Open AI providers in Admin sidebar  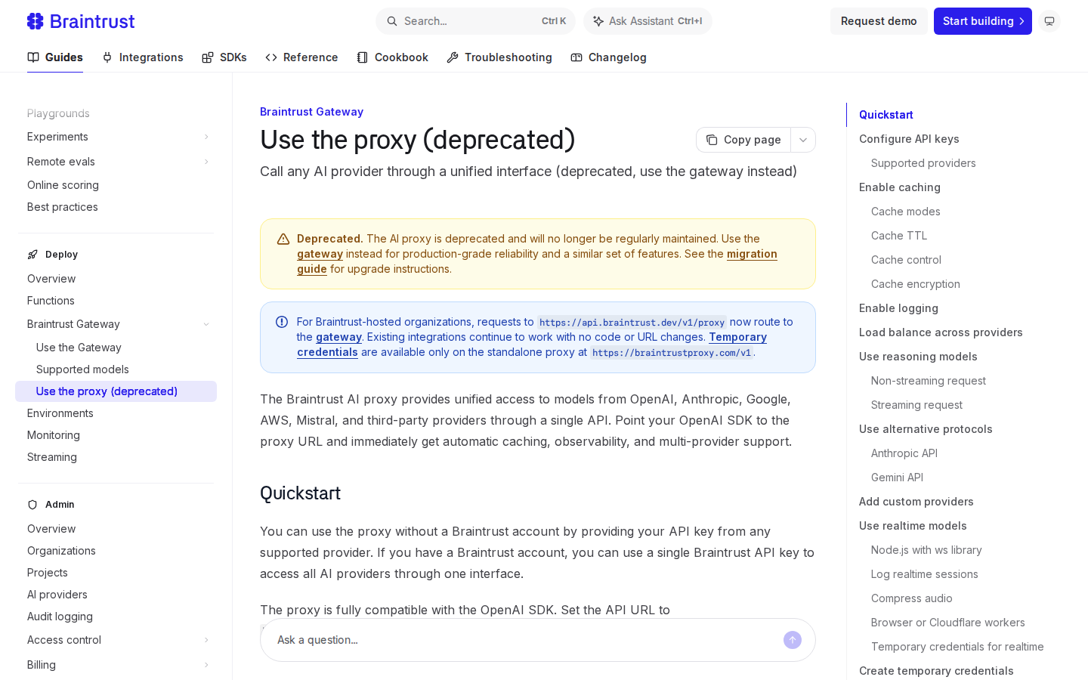point(57,595)
